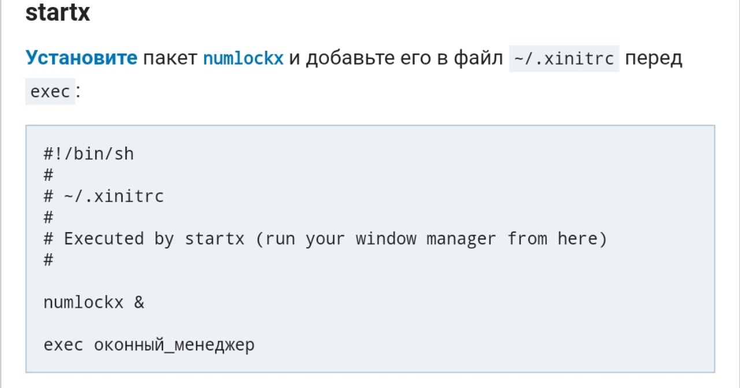
Task: Click 'оконный_менеджер' in the code block
Action: tap(174, 345)
